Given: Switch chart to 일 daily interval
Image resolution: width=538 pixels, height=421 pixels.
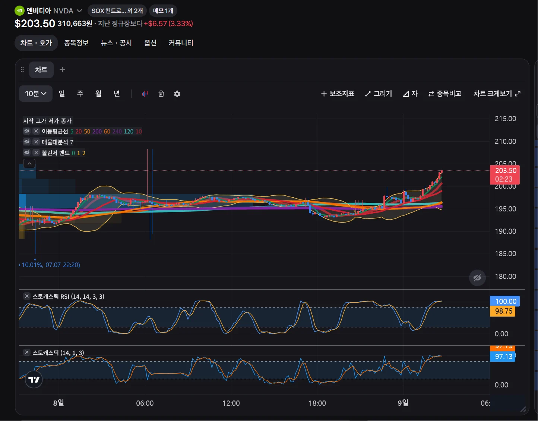Looking at the screenshot, I should coord(62,94).
